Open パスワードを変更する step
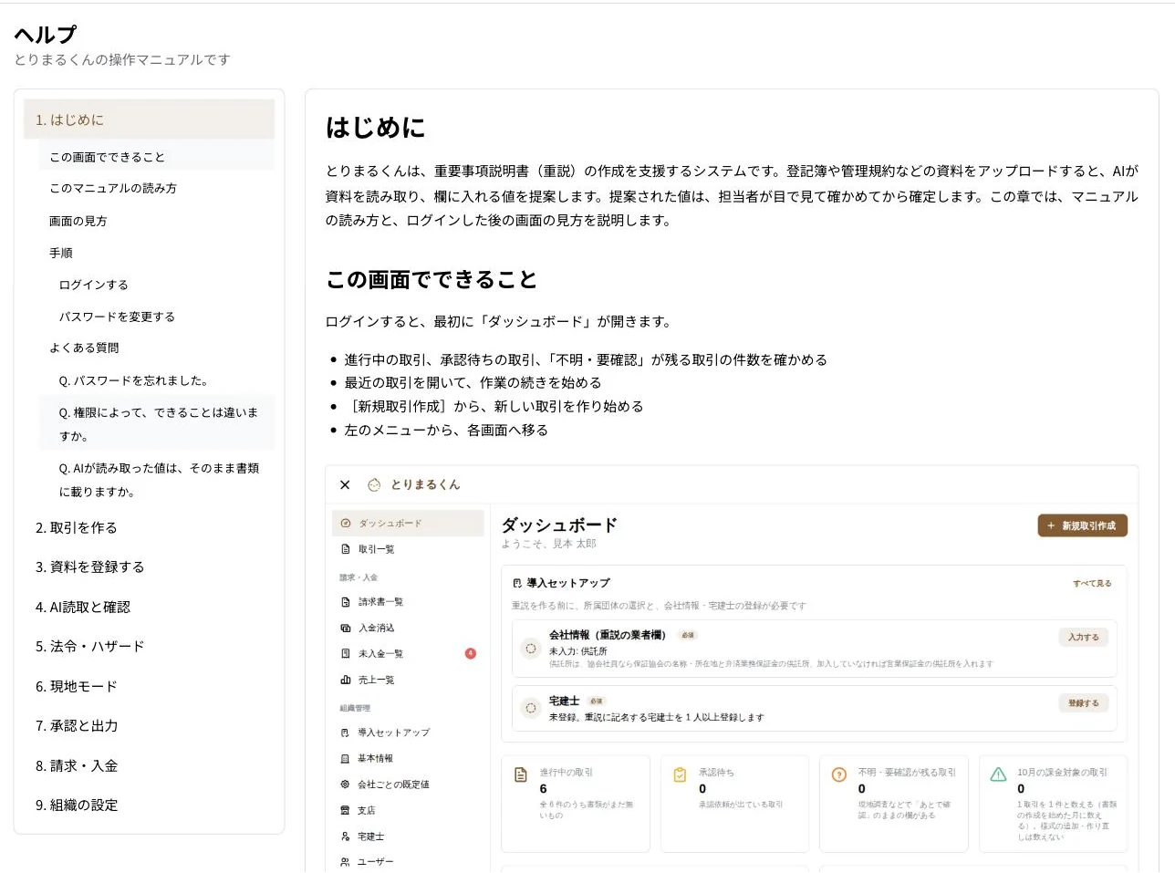1175x873 pixels. point(156,317)
